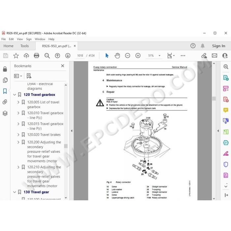Activate the Selection arrow tool

click(107, 56)
